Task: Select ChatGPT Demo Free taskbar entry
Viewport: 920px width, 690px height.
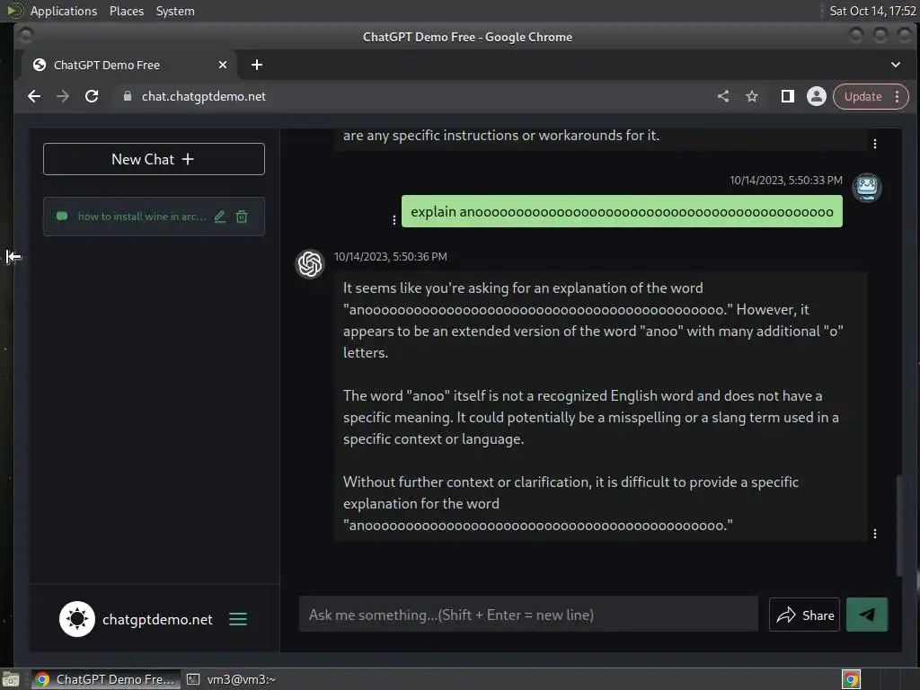Action: pyautogui.click(x=106, y=679)
